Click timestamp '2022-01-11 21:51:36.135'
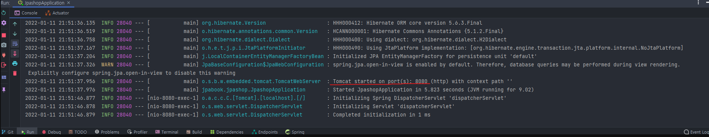Viewport: 709px width, 137px height. coord(60,23)
